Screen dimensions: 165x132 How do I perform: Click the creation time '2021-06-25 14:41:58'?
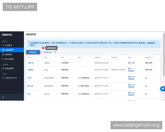click(101, 63)
